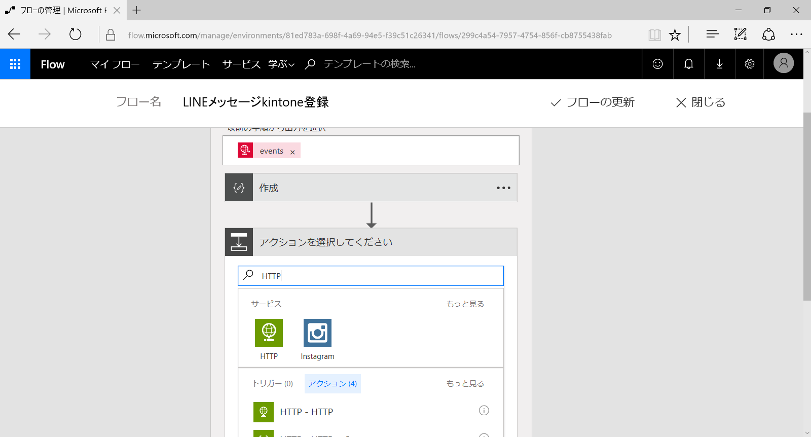Open the settings gear in Flow header

pyautogui.click(x=750, y=64)
